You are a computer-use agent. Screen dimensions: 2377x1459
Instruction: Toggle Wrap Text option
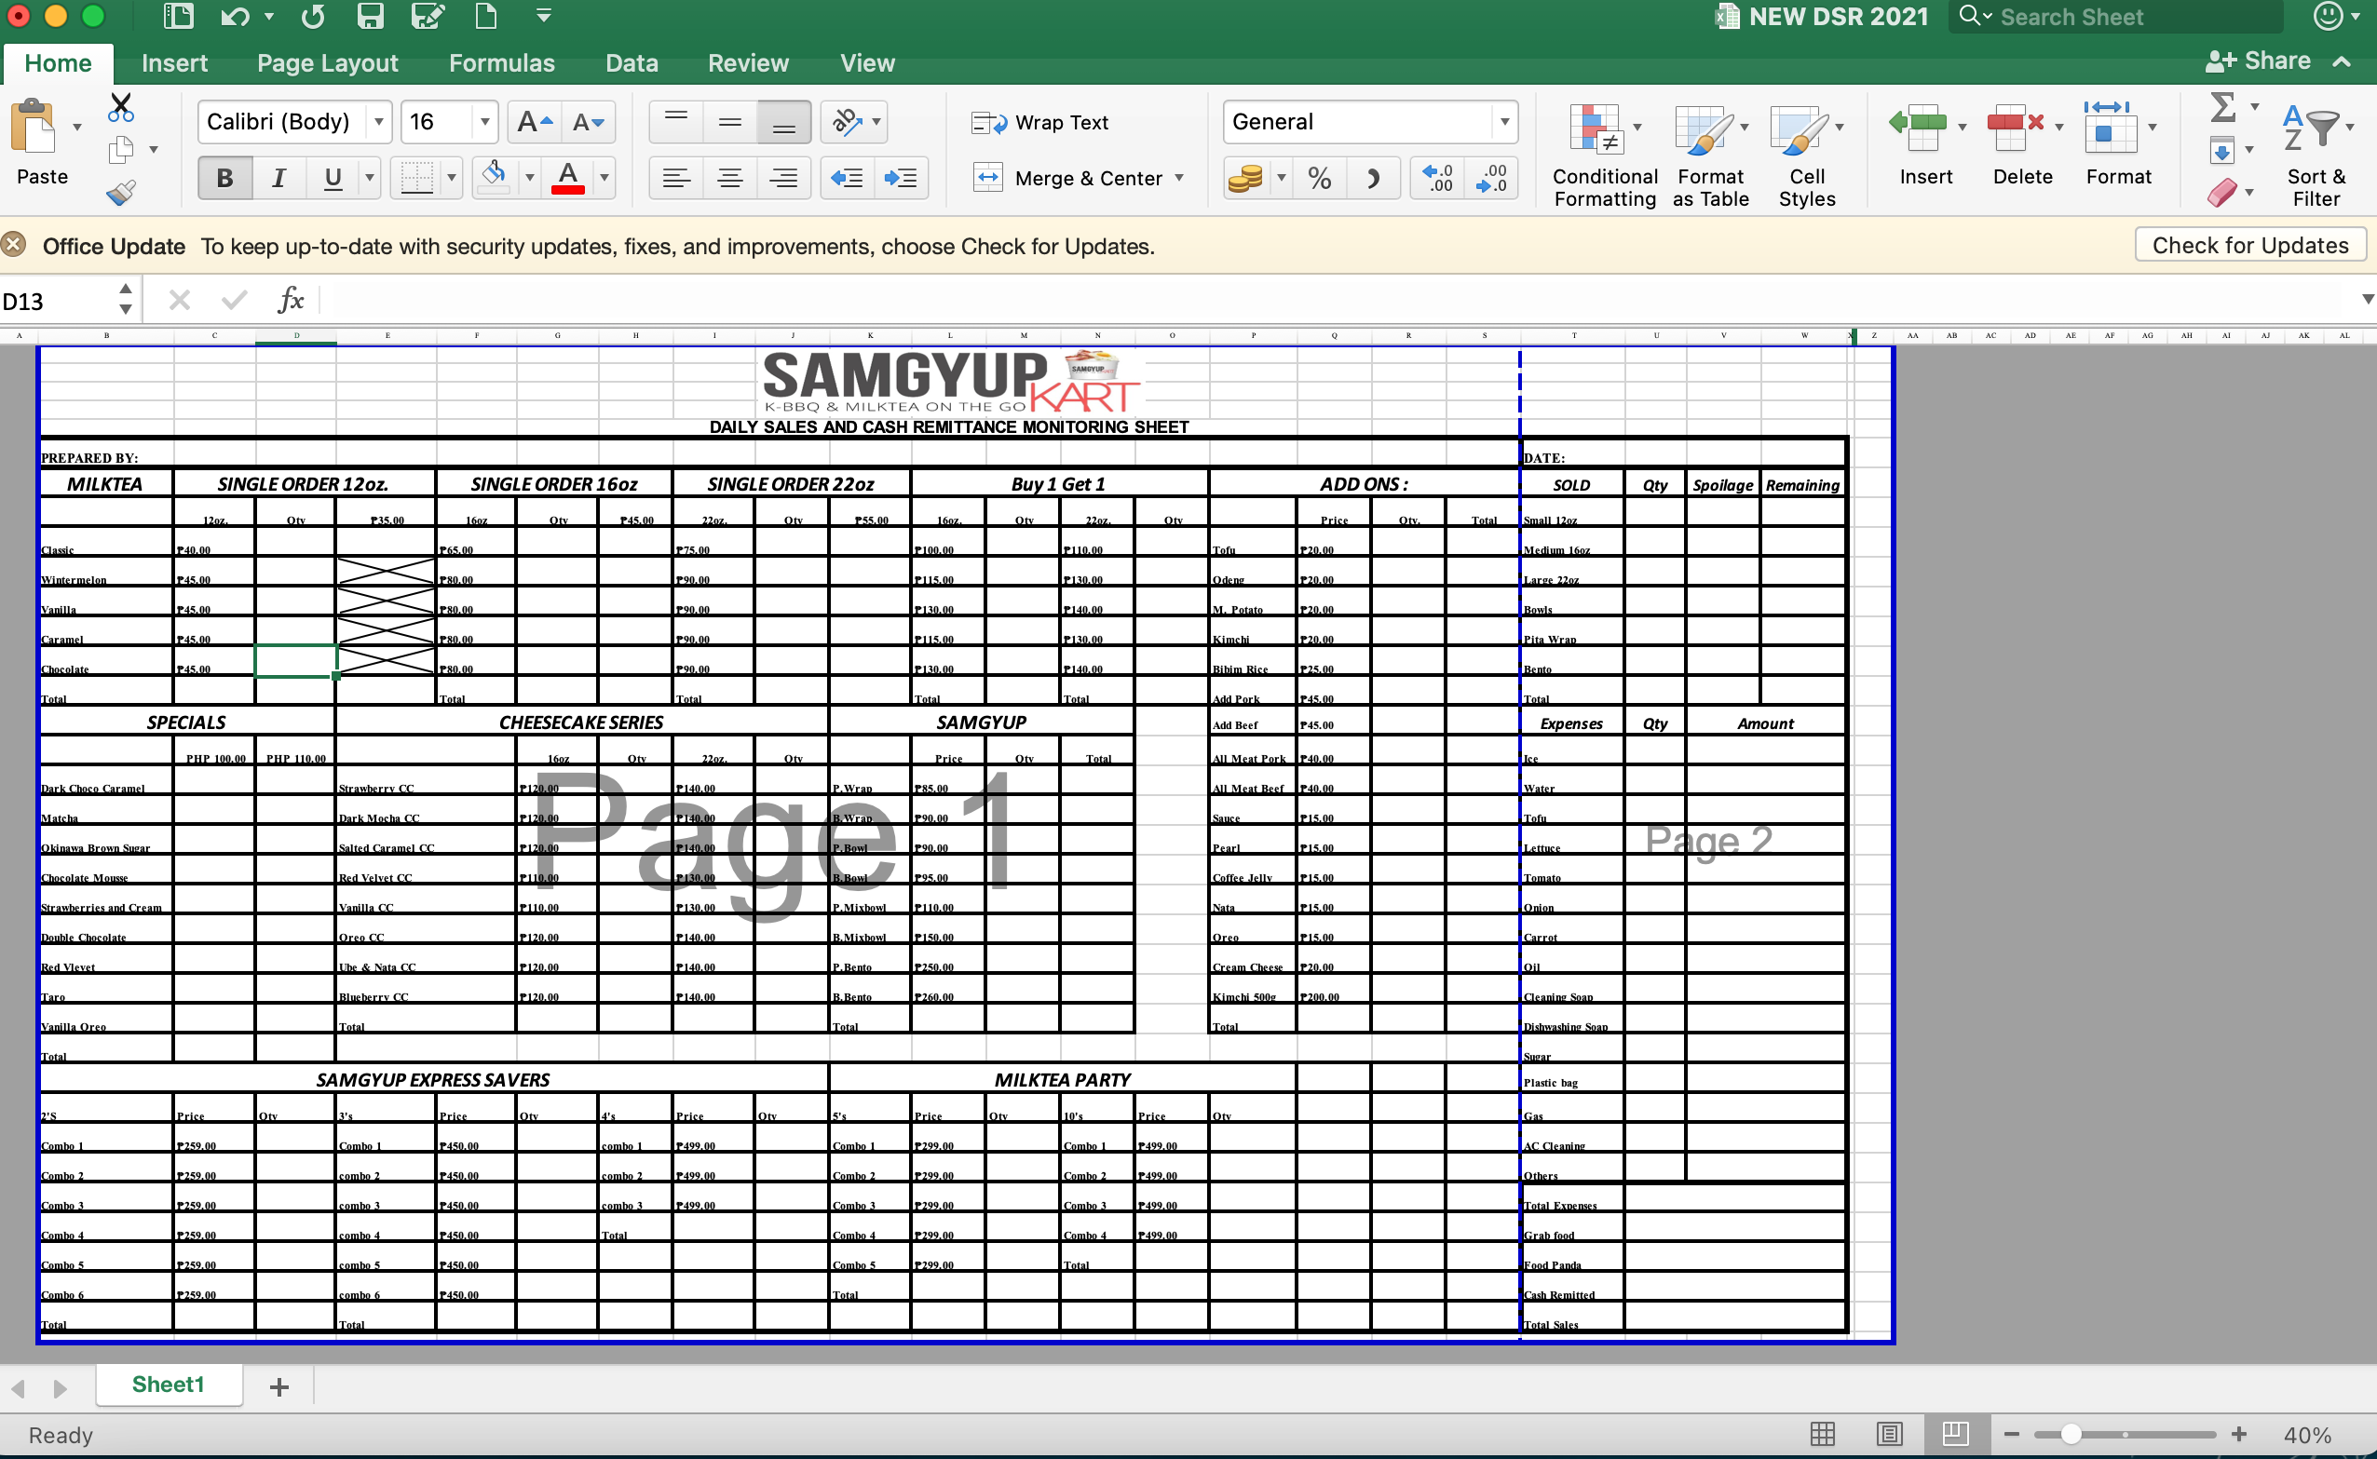(1040, 123)
